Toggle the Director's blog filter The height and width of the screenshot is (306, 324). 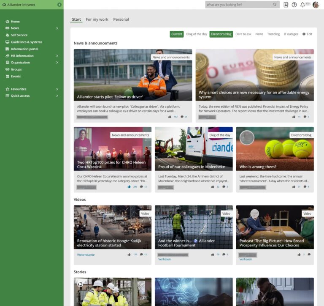(x=221, y=34)
